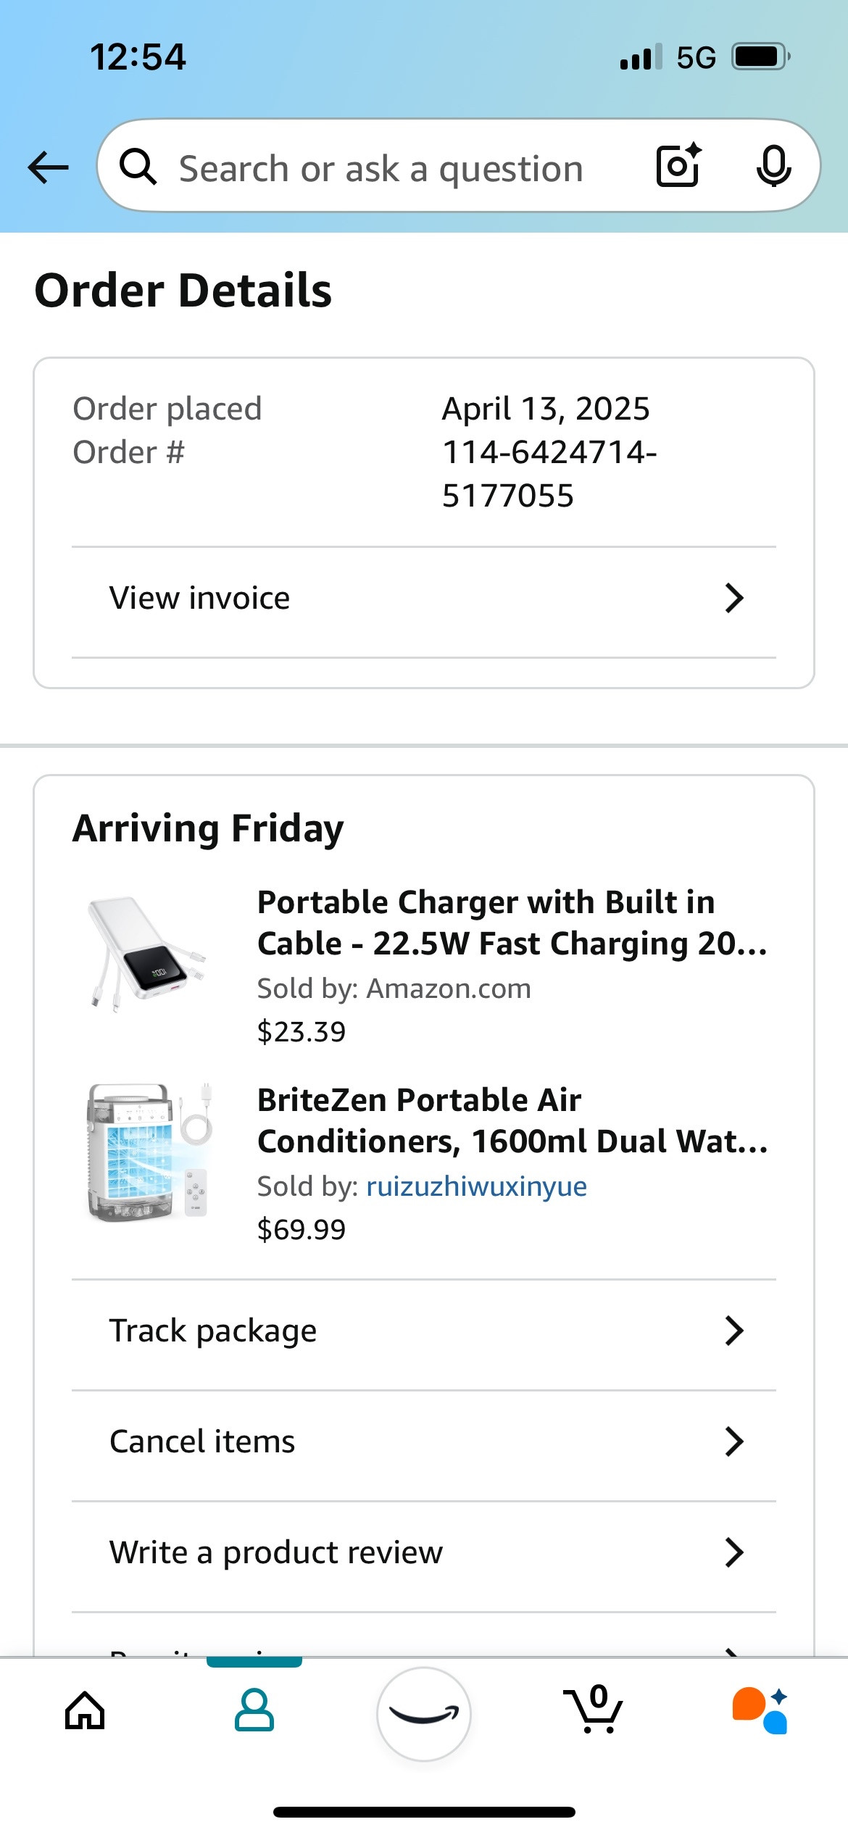Open the Rufus AI assistant icon
Screen dimensions: 848x1835
[760, 1710]
